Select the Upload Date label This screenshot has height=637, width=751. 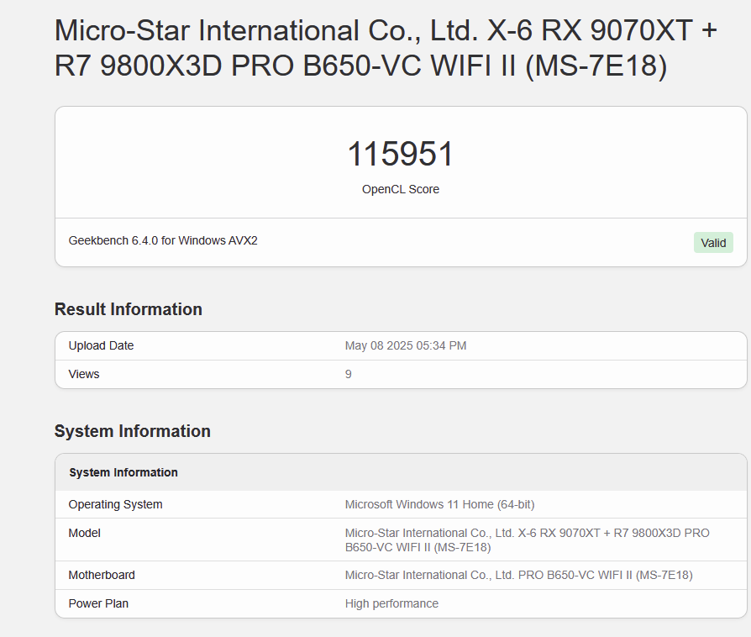tap(101, 345)
